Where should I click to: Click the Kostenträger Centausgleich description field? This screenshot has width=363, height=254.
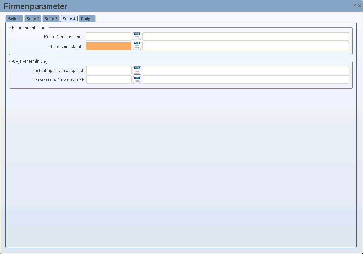tap(246, 70)
